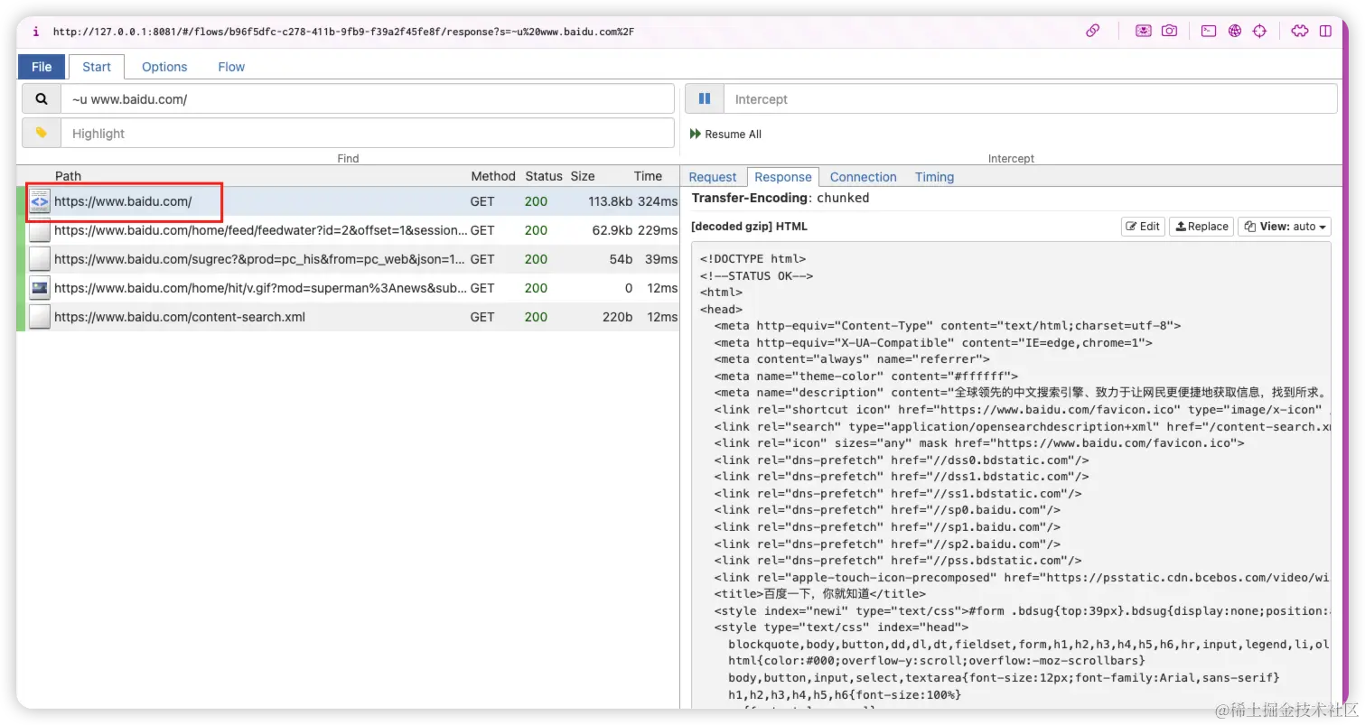The height and width of the screenshot is (725, 1365).
Task: Click the Edit button for response
Action: 1143,227
